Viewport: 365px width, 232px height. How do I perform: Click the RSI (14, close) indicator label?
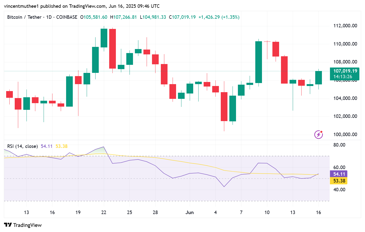(x=22, y=146)
